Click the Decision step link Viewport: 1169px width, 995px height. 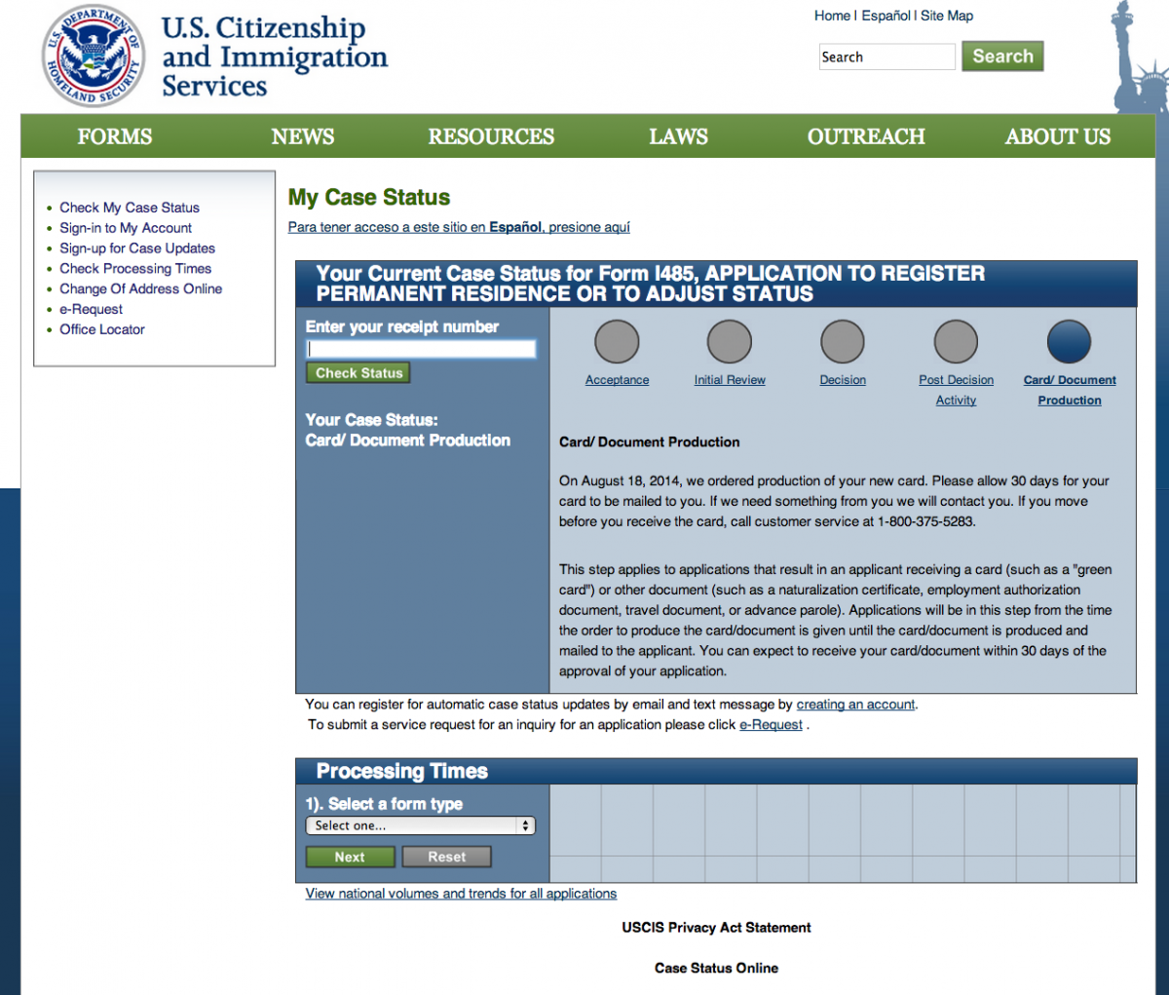pyautogui.click(x=843, y=380)
